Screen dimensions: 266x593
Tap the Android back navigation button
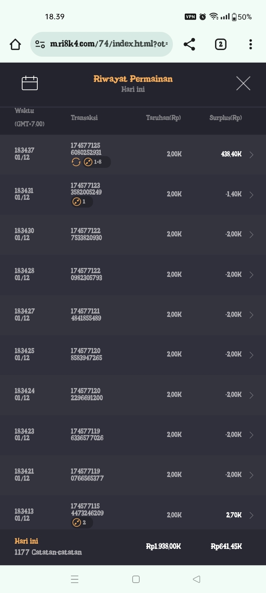197,579
